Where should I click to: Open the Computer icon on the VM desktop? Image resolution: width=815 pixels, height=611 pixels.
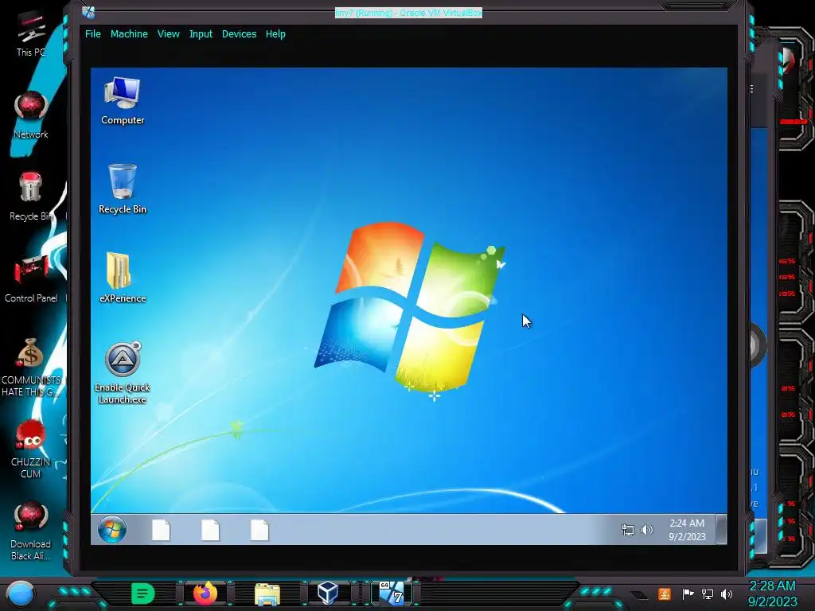tap(122, 101)
